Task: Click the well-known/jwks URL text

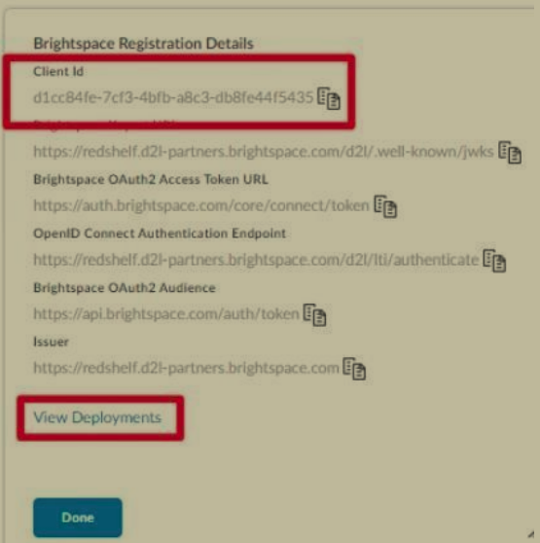Action: pos(264,152)
